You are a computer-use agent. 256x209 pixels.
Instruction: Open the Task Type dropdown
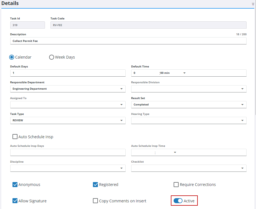click(x=121, y=120)
